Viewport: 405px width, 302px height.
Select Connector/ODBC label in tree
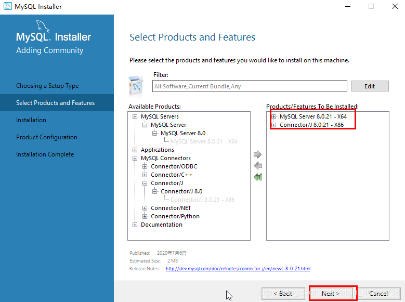click(x=174, y=166)
